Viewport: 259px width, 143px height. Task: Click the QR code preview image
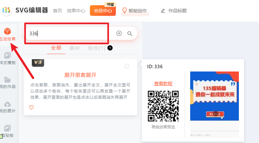pyautogui.click(x=163, y=106)
